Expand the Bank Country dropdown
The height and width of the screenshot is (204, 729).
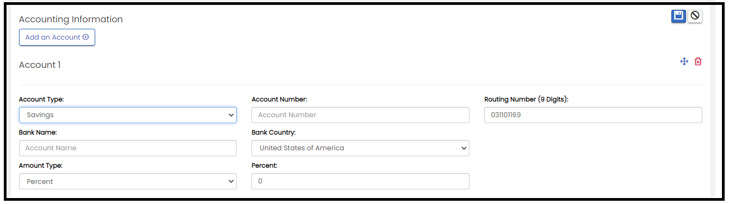click(360, 148)
